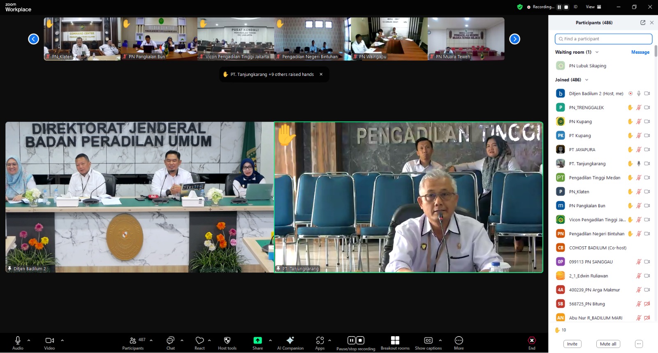Viewport: 658px width, 353px height.
Task: Mute PT. Tanjungkarang microphone in list
Action: (639, 163)
